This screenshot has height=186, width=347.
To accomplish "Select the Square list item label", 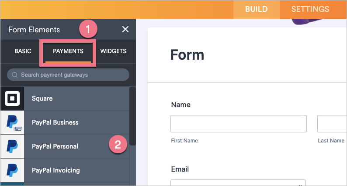I will point(42,98).
